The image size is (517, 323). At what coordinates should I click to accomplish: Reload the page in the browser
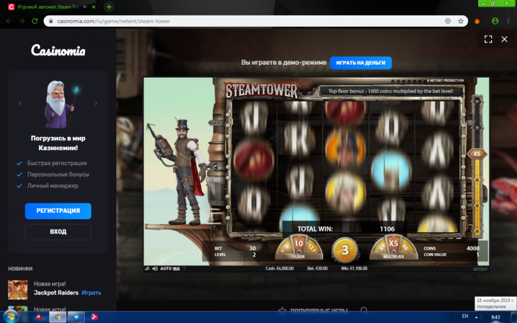(35, 21)
